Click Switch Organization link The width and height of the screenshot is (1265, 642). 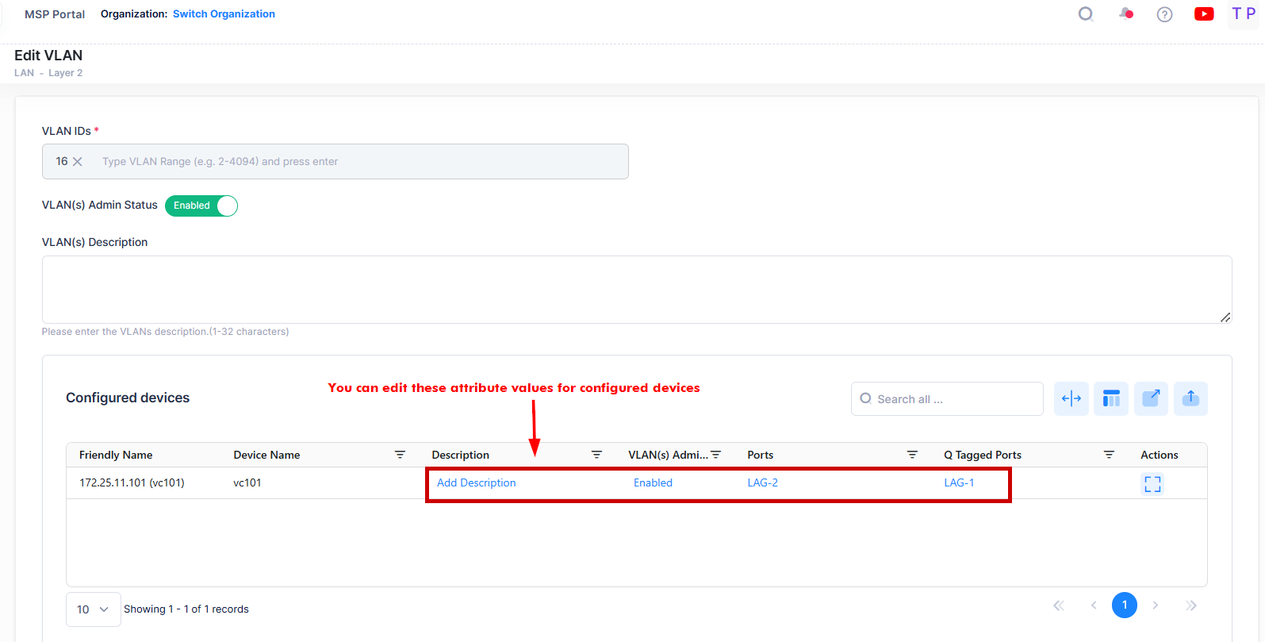click(224, 14)
